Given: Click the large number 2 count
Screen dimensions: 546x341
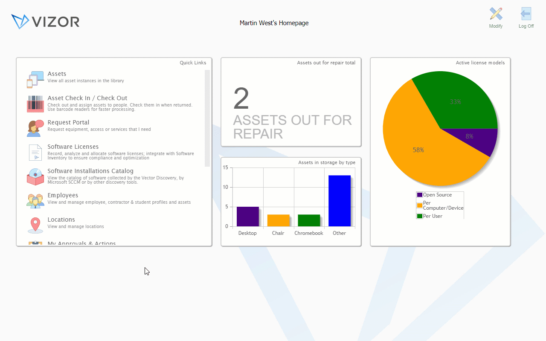Looking at the screenshot, I should tap(241, 99).
